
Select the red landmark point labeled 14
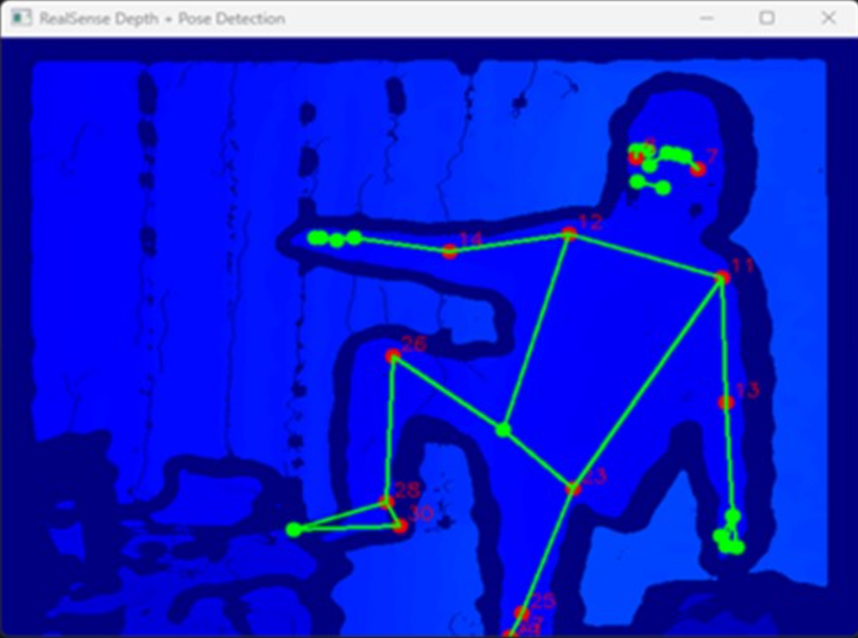[450, 252]
